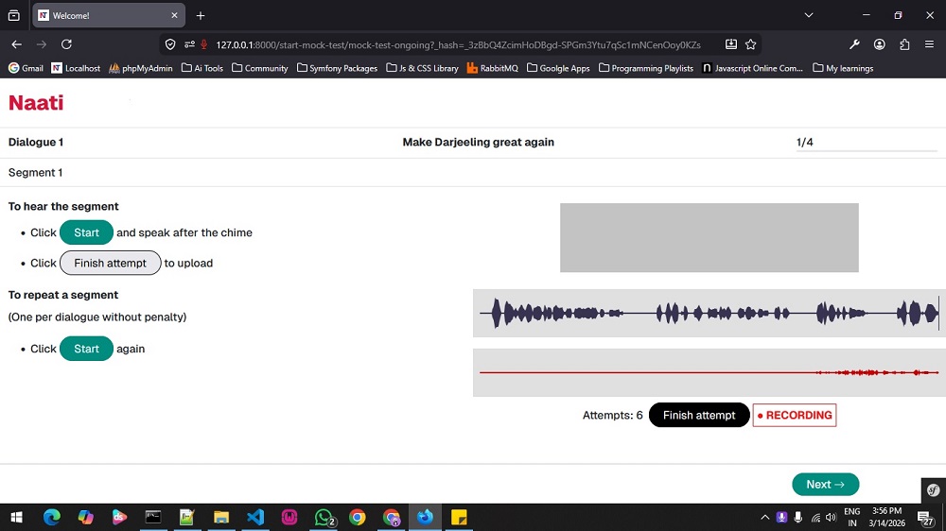
Task: Bookmark this page with star icon
Action: (x=750, y=44)
